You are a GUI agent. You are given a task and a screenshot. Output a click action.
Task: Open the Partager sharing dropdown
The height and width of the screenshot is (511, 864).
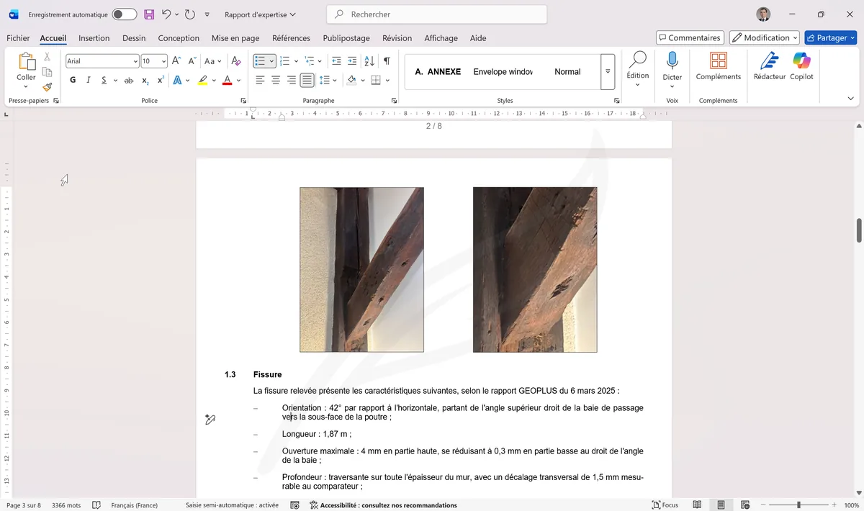coord(830,37)
